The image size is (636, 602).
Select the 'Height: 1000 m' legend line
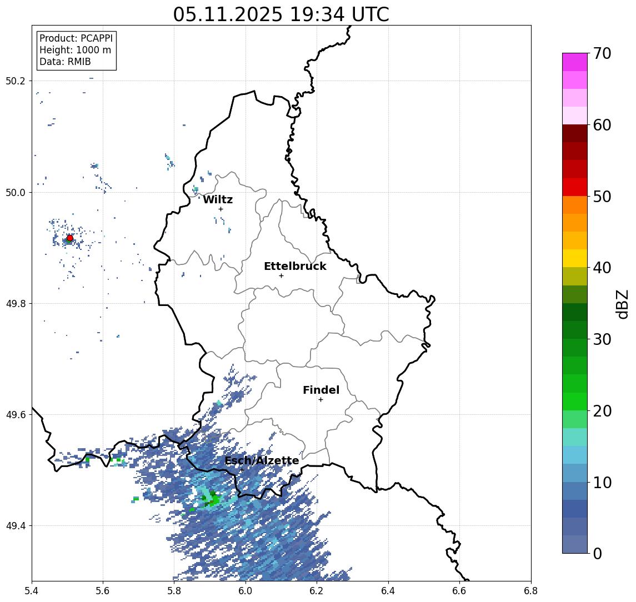[x=75, y=50]
